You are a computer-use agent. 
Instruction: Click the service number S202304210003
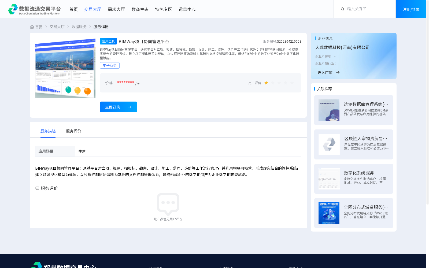(289, 42)
